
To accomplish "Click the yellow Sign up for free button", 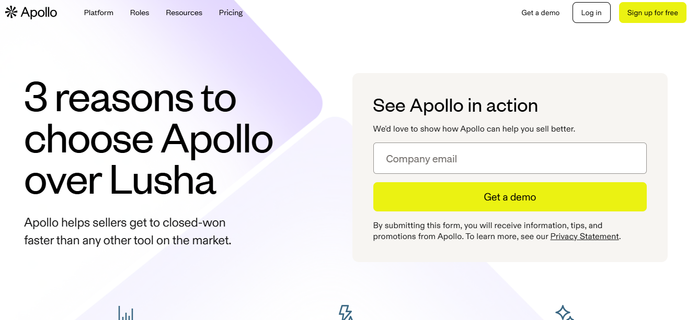I will [653, 13].
